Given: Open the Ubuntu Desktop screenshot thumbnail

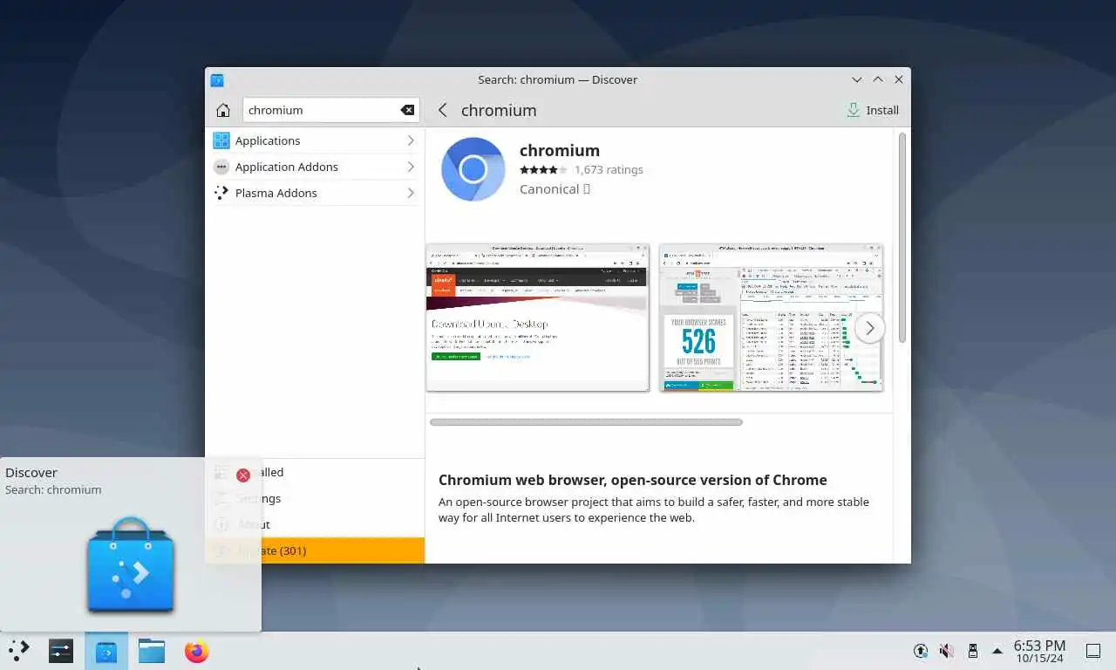Looking at the screenshot, I should (537, 318).
